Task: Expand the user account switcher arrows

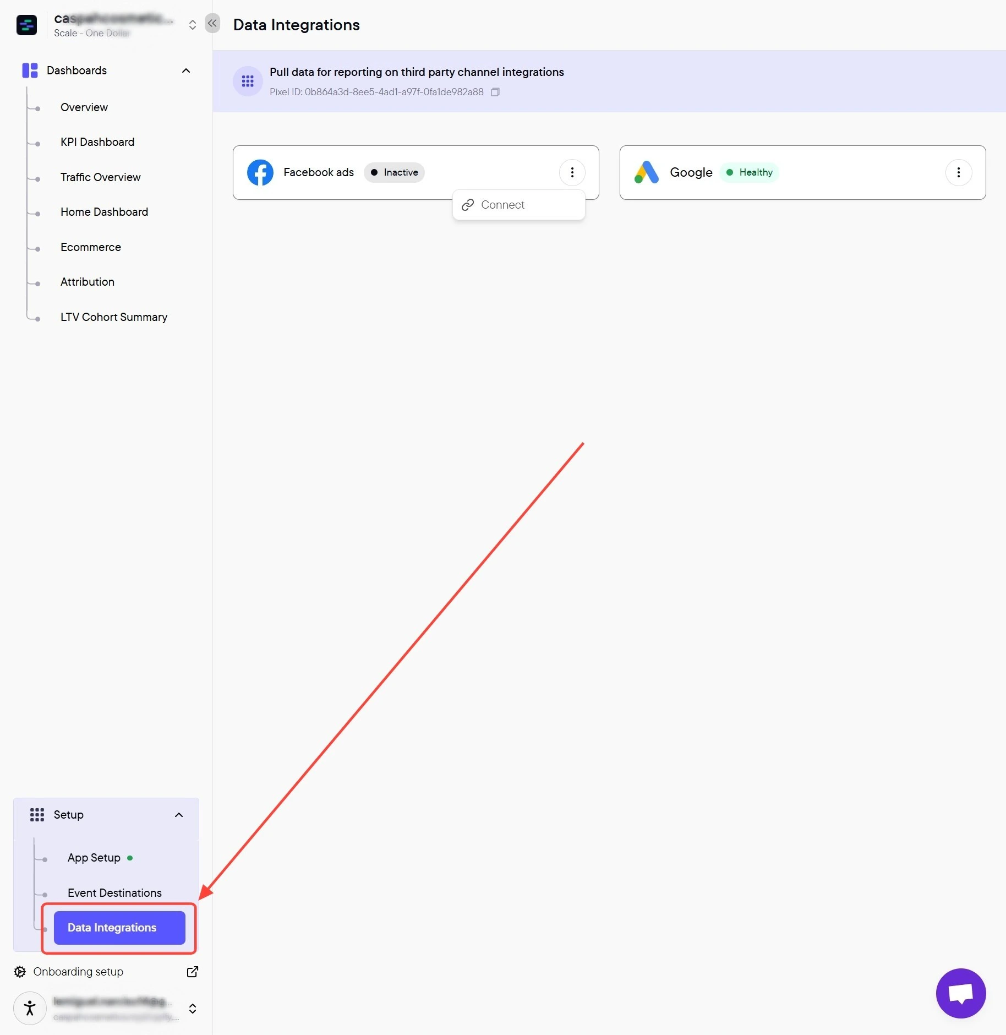Action: [193, 1009]
